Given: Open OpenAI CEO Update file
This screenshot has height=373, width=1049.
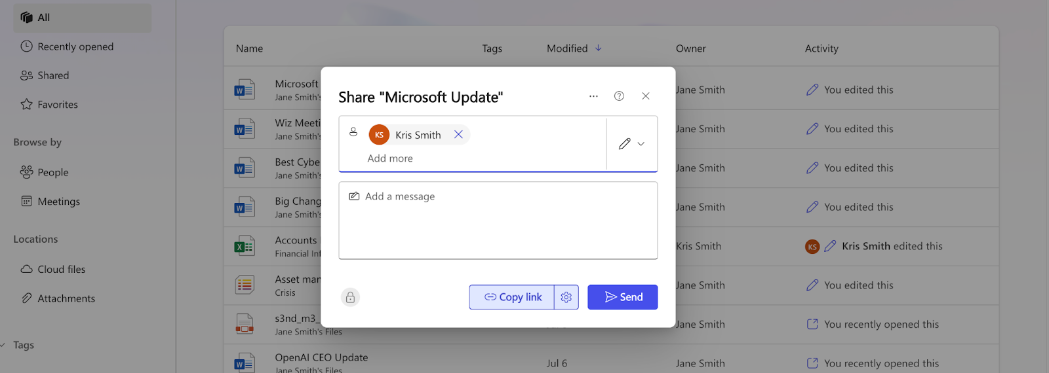Looking at the screenshot, I should (321, 357).
